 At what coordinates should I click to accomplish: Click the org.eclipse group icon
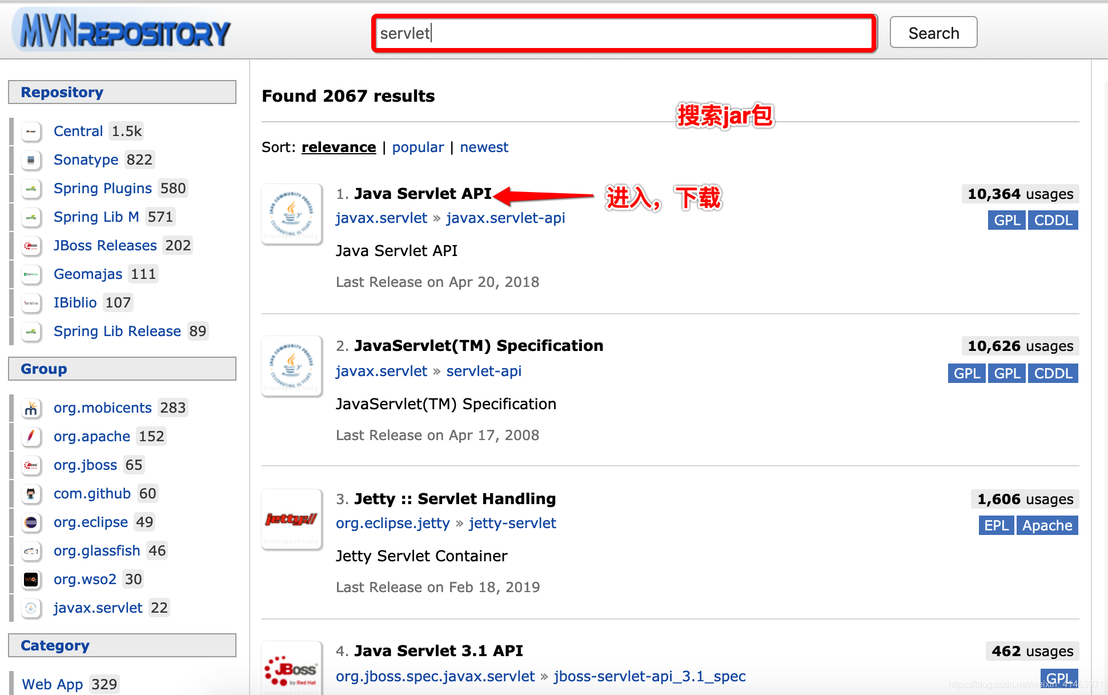(x=31, y=522)
